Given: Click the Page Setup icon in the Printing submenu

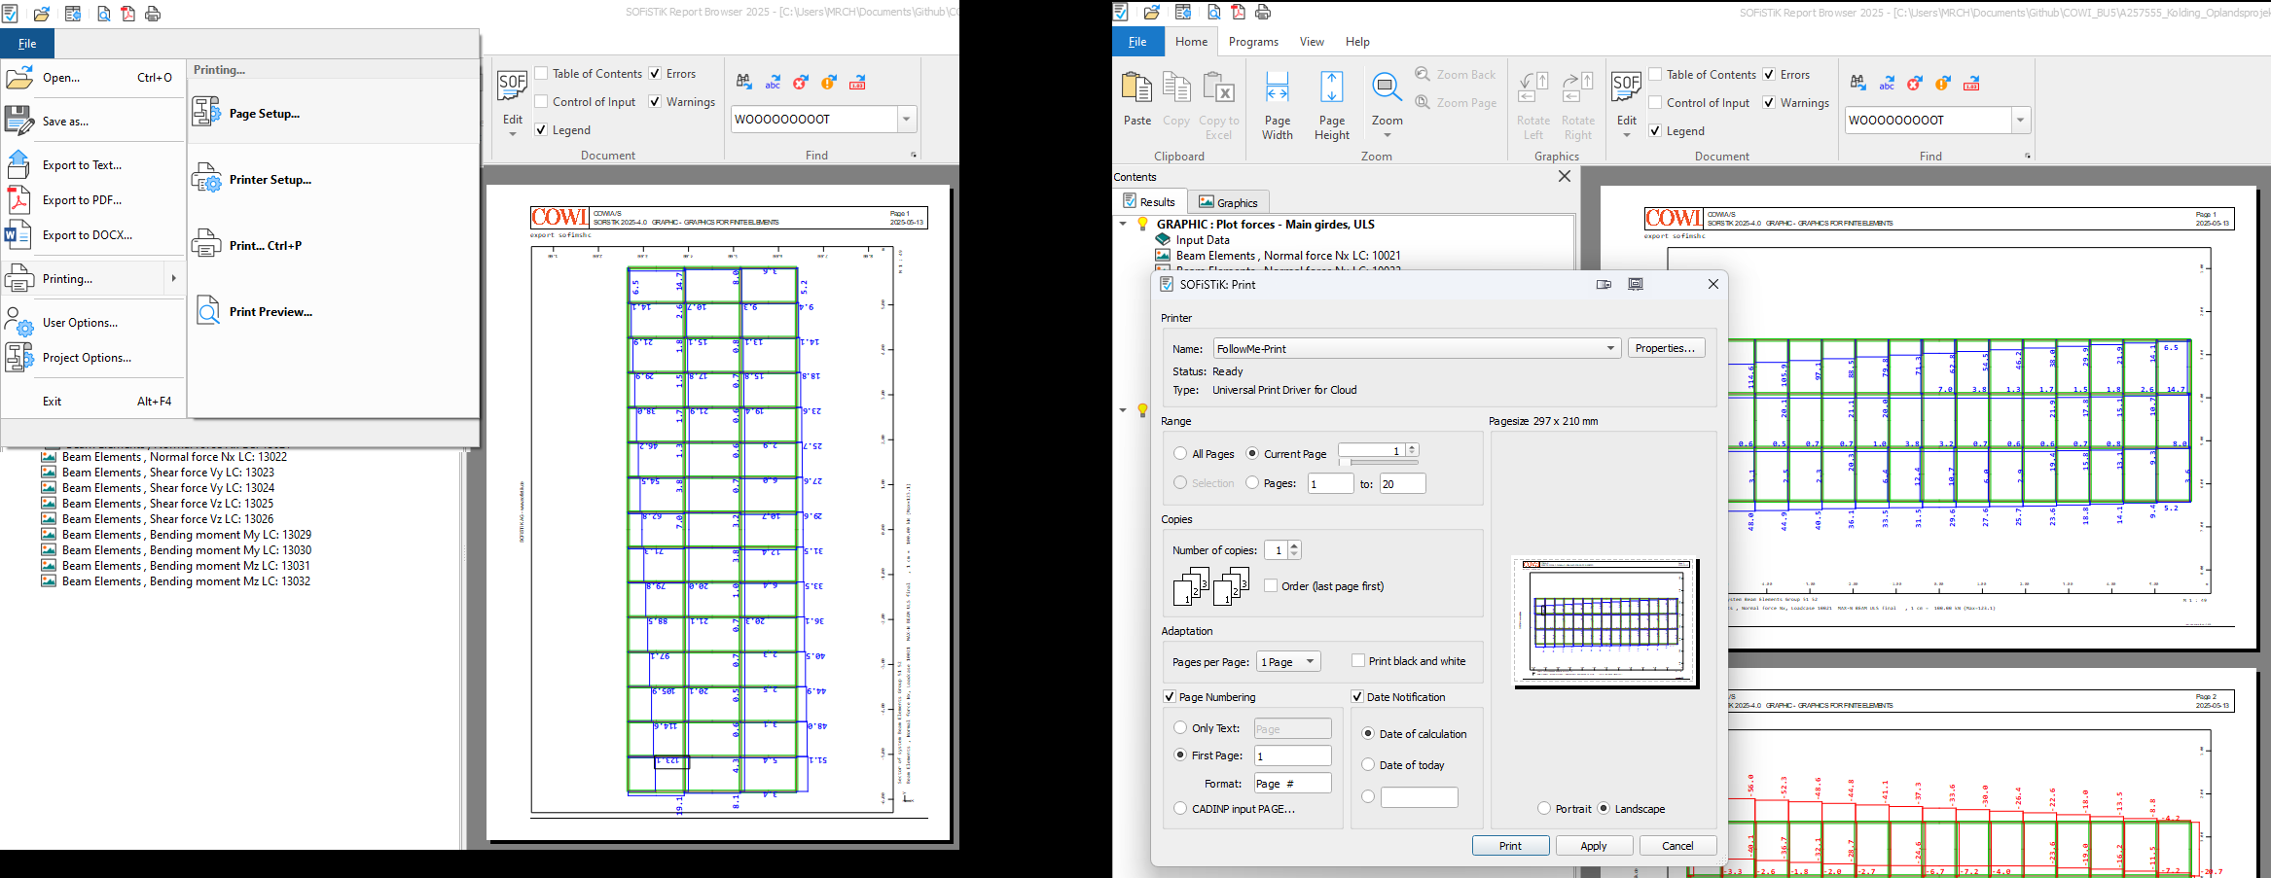Looking at the screenshot, I should click(206, 113).
